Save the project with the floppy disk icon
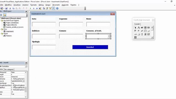 coord(6,8)
